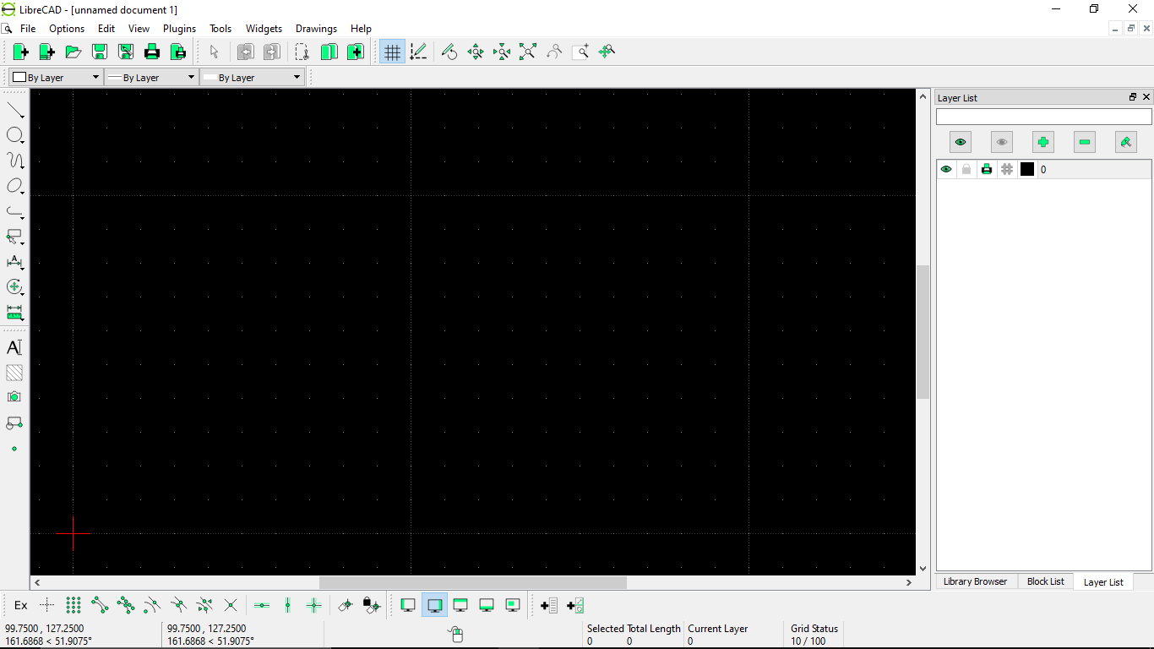Activate snap on grid
The image size is (1154, 649).
click(x=73, y=605)
